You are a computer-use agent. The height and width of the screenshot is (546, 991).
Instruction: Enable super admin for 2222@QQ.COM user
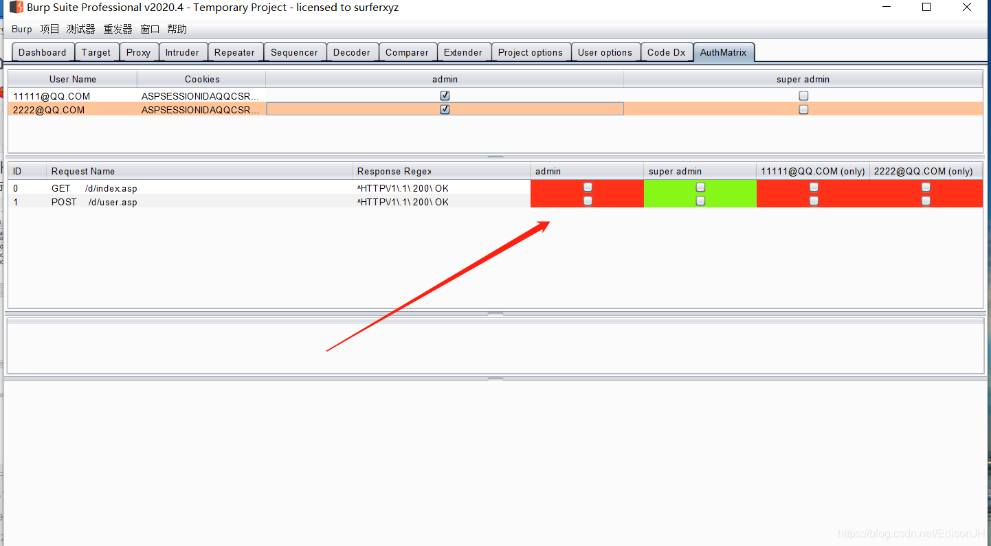[x=803, y=109]
